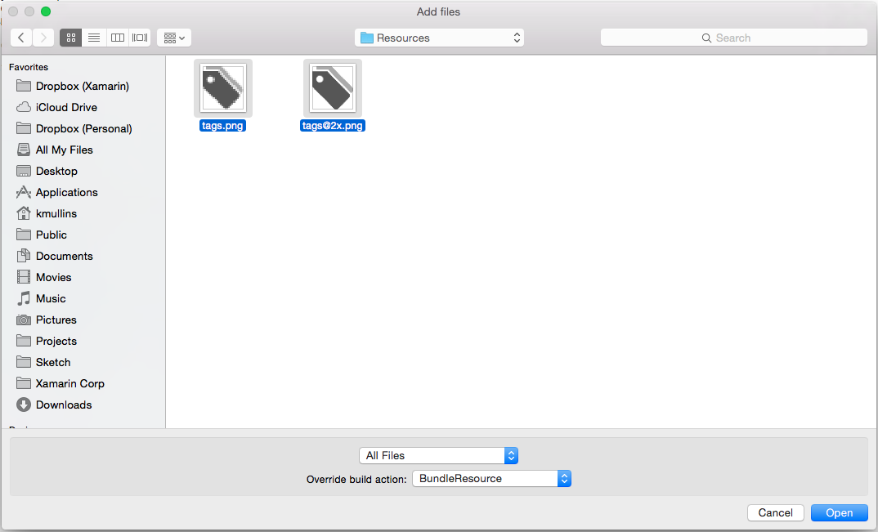Viewport: 878px width, 532px height.
Task: Go forward with the right chevron button
Action: (43, 38)
